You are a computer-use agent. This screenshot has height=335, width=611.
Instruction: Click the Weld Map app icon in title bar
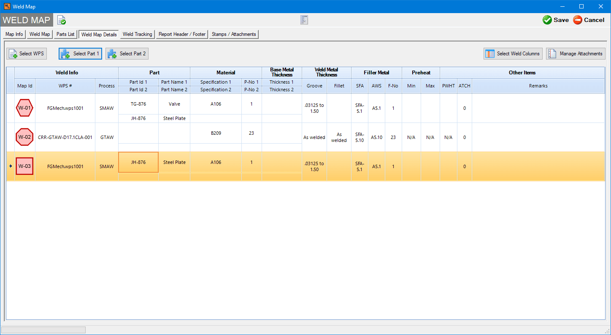7,6
